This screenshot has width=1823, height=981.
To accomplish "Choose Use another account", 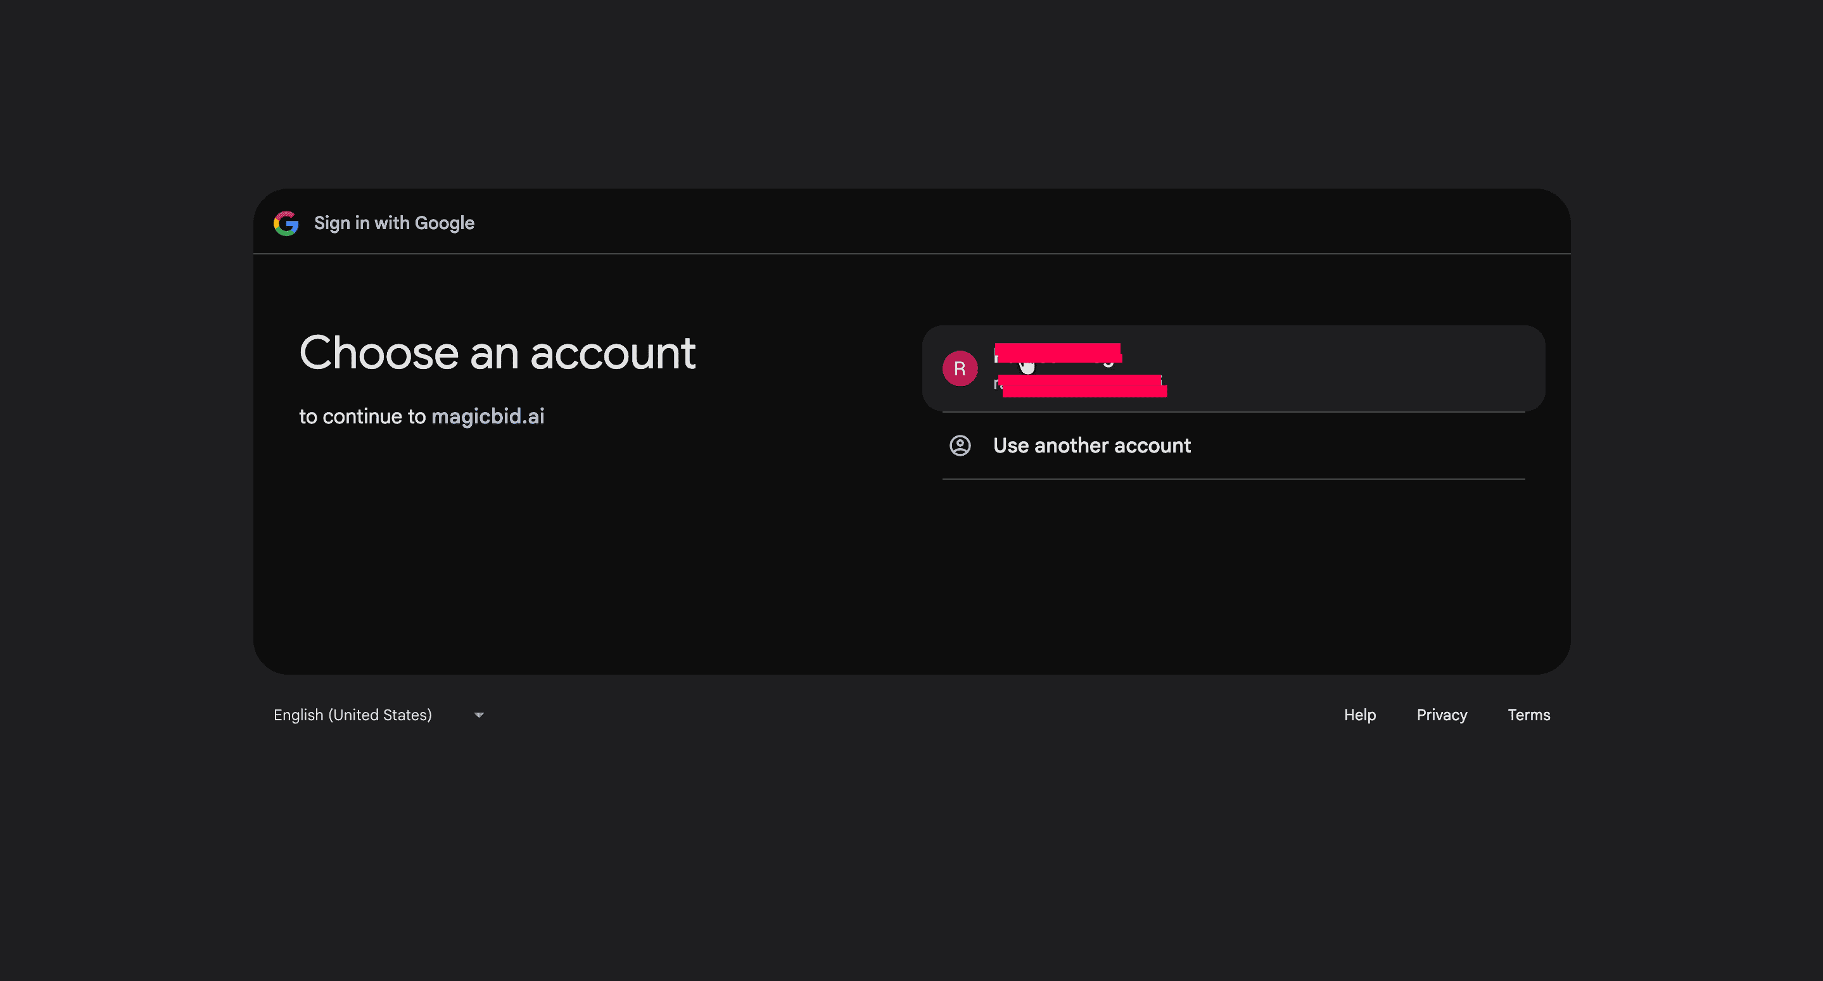I will click(x=1233, y=446).
